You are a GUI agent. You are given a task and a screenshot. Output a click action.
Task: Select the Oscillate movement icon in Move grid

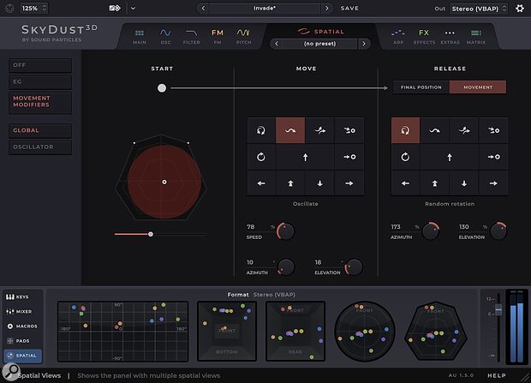click(x=290, y=130)
